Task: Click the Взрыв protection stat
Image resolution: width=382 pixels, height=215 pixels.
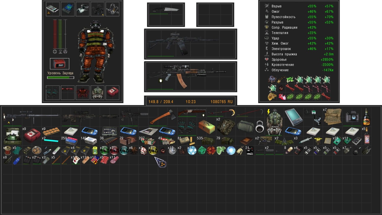Action: pos(299,6)
